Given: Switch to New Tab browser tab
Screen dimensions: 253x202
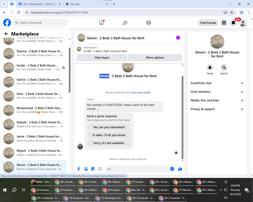Looking at the screenshot, I should 87,4.
